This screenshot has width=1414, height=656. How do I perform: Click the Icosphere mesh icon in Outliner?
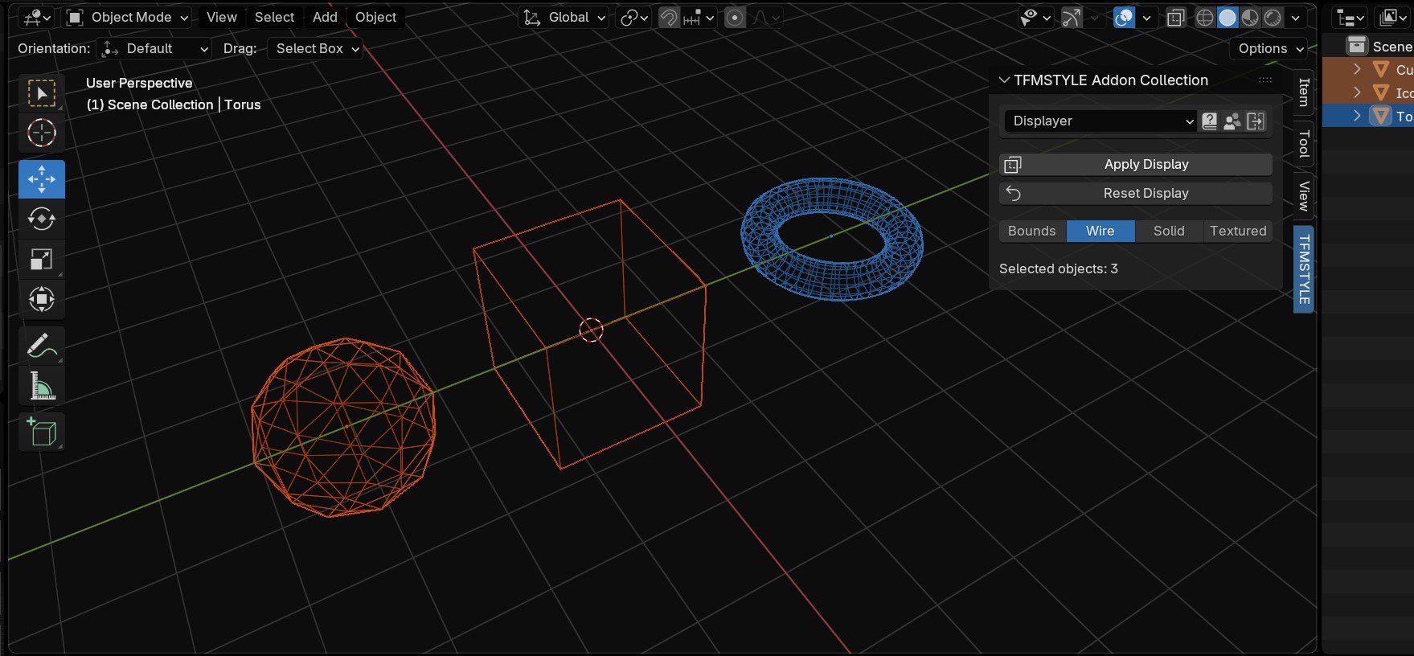click(1381, 92)
